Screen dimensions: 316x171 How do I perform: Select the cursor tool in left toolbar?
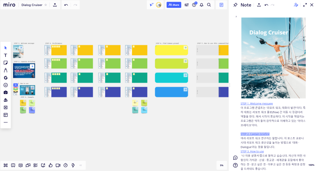[x=6, y=48]
